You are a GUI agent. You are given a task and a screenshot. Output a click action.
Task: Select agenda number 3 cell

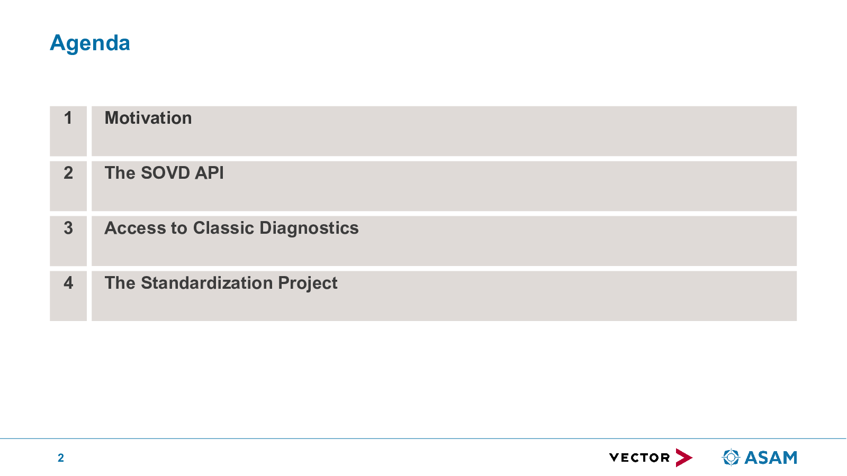coord(68,241)
